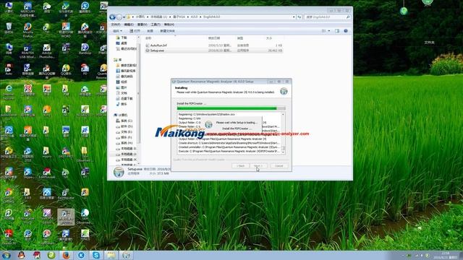The image size is (463, 260).
Task: Open the blue K music player taskbar icon
Action: point(81,255)
